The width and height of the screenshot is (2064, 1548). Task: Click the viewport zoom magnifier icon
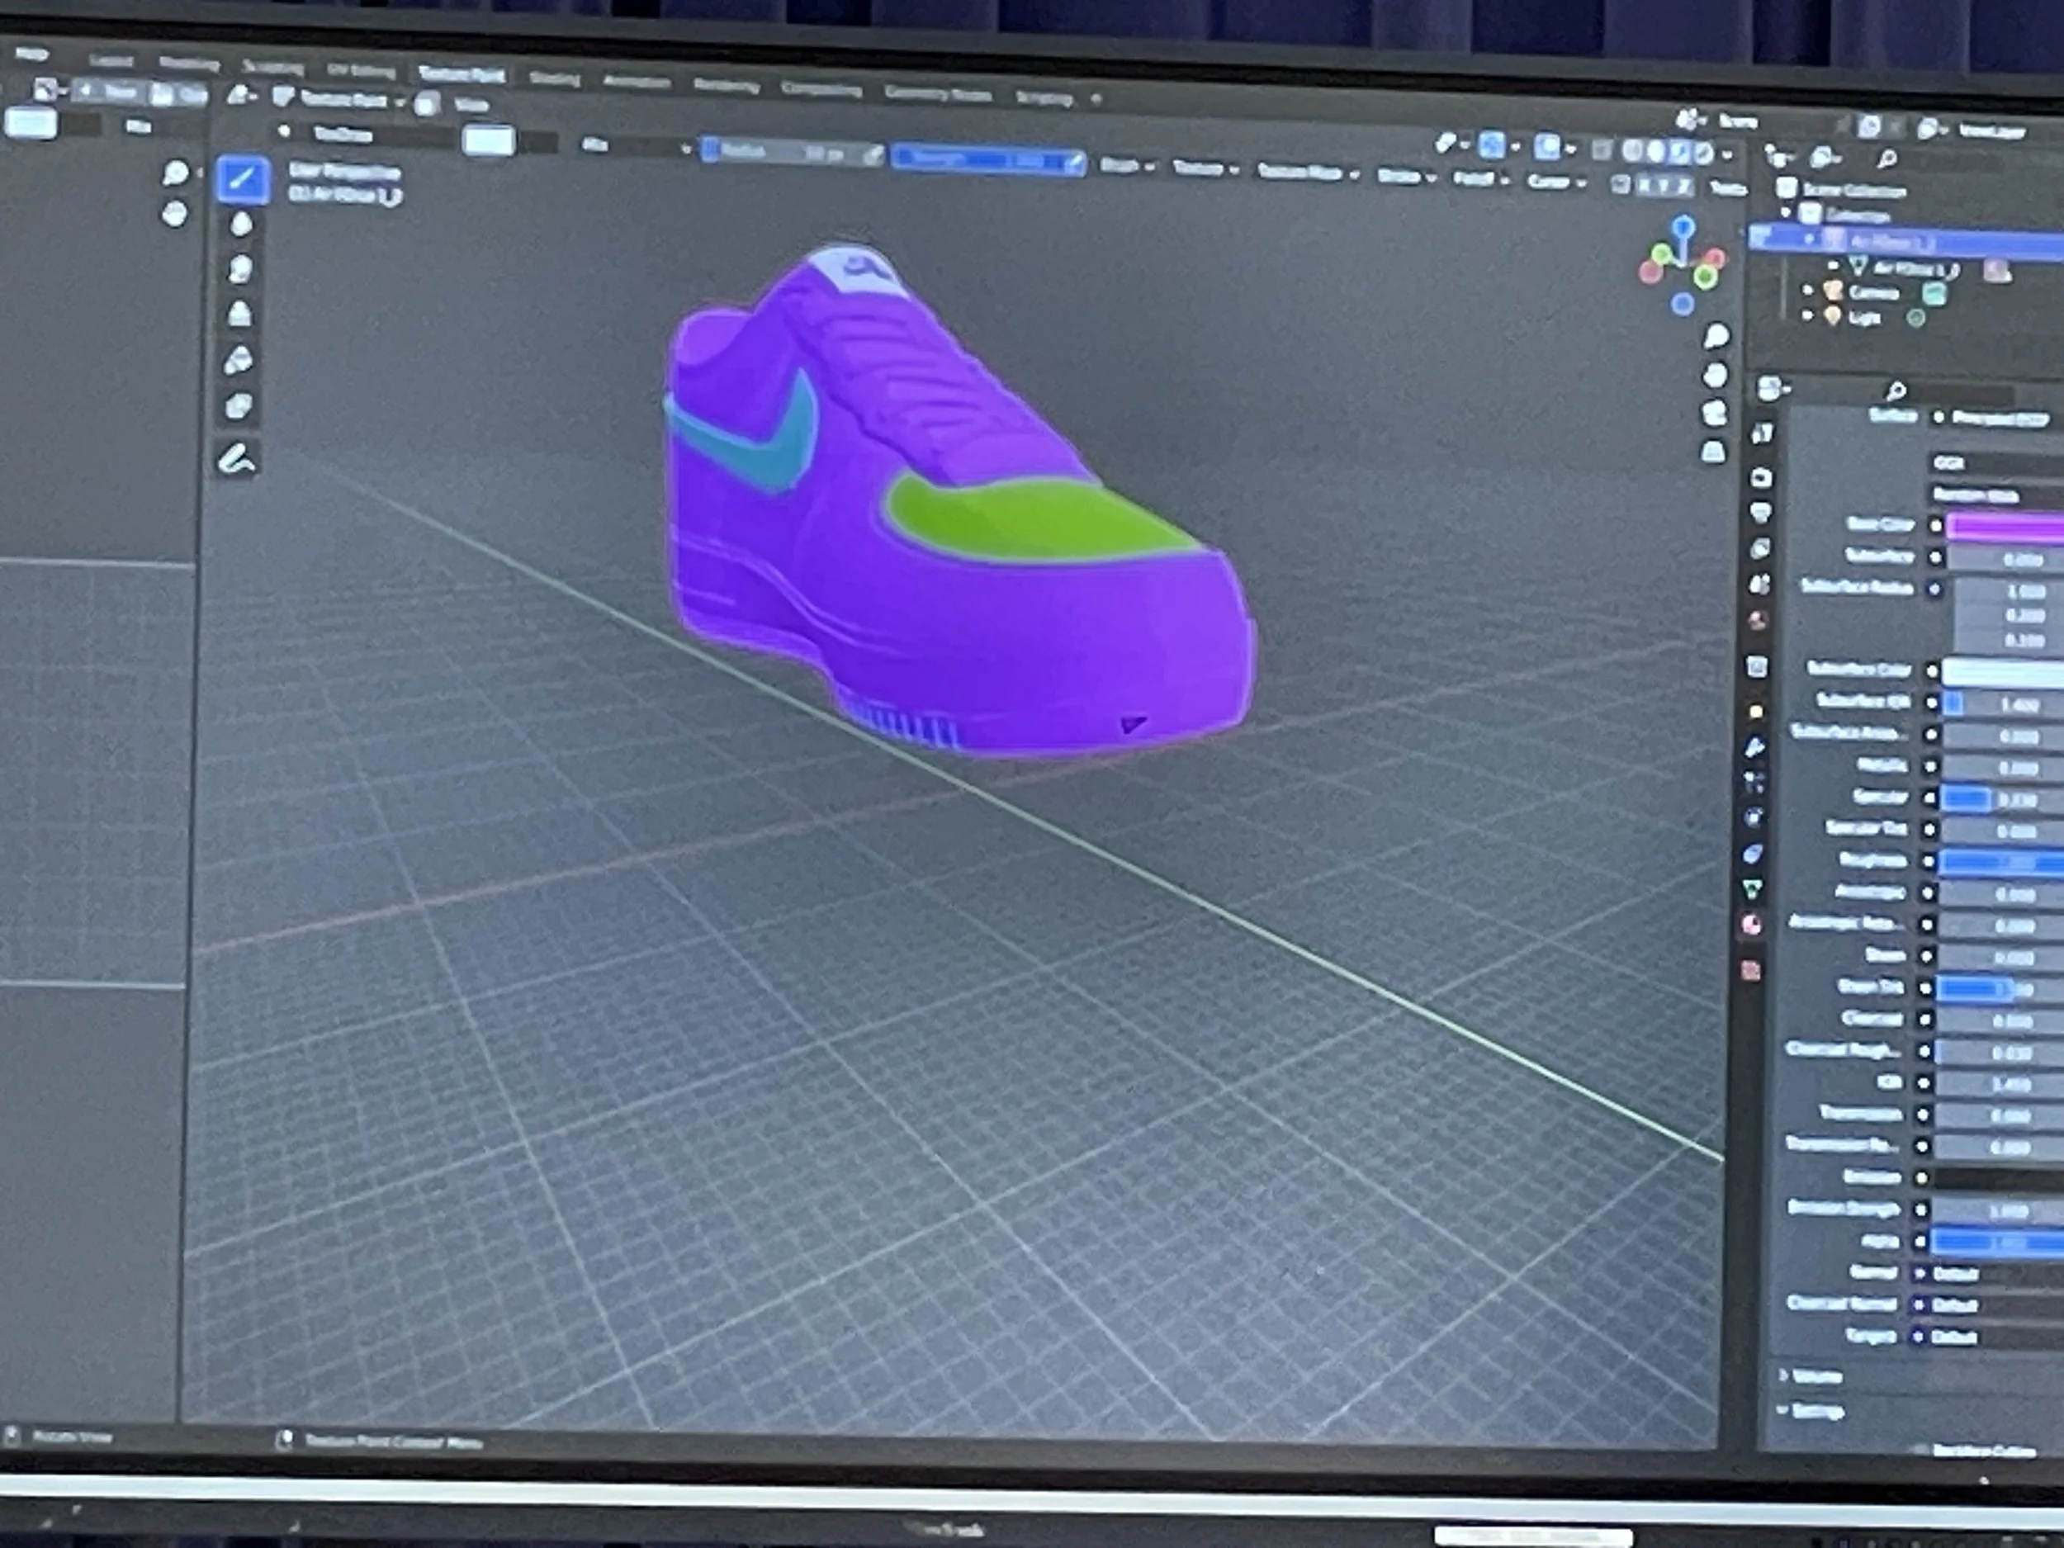(1716, 337)
